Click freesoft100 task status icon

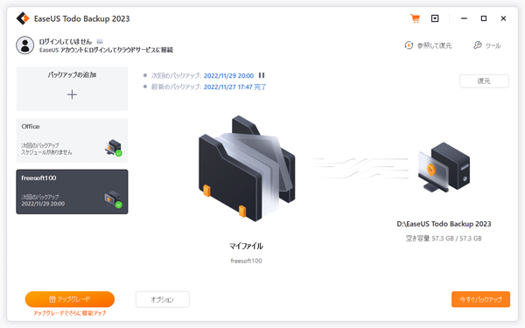[114, 199]
